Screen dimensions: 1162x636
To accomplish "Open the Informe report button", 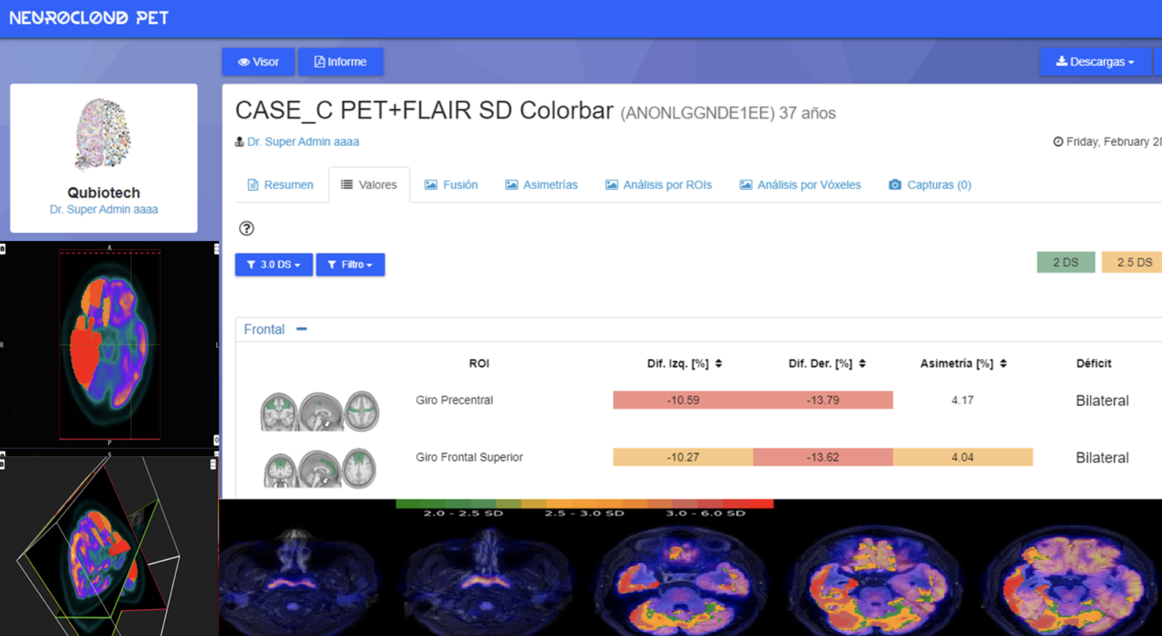I will point(340,62).
